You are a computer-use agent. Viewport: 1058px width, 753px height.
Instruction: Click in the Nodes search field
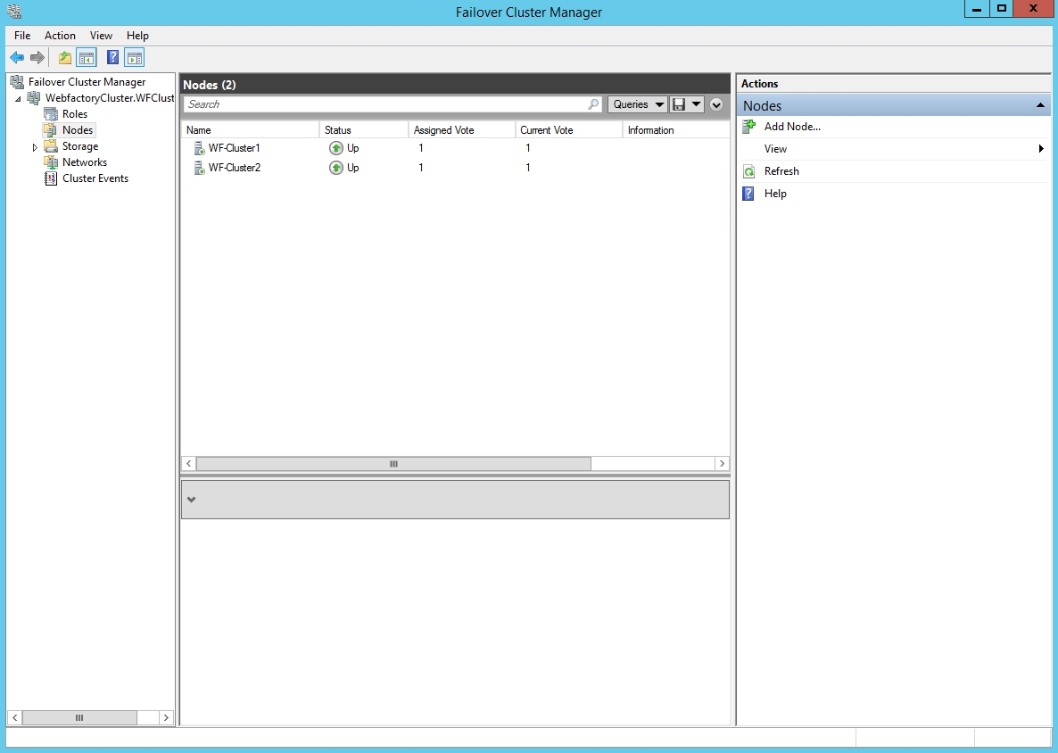pos(384,104)
